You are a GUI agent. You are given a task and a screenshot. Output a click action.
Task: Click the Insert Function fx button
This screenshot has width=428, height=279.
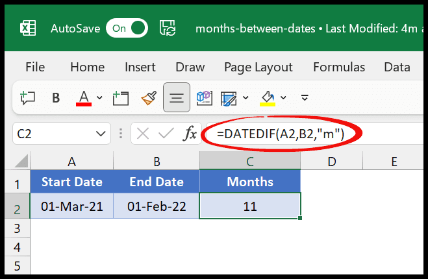(x=190, y=134)
